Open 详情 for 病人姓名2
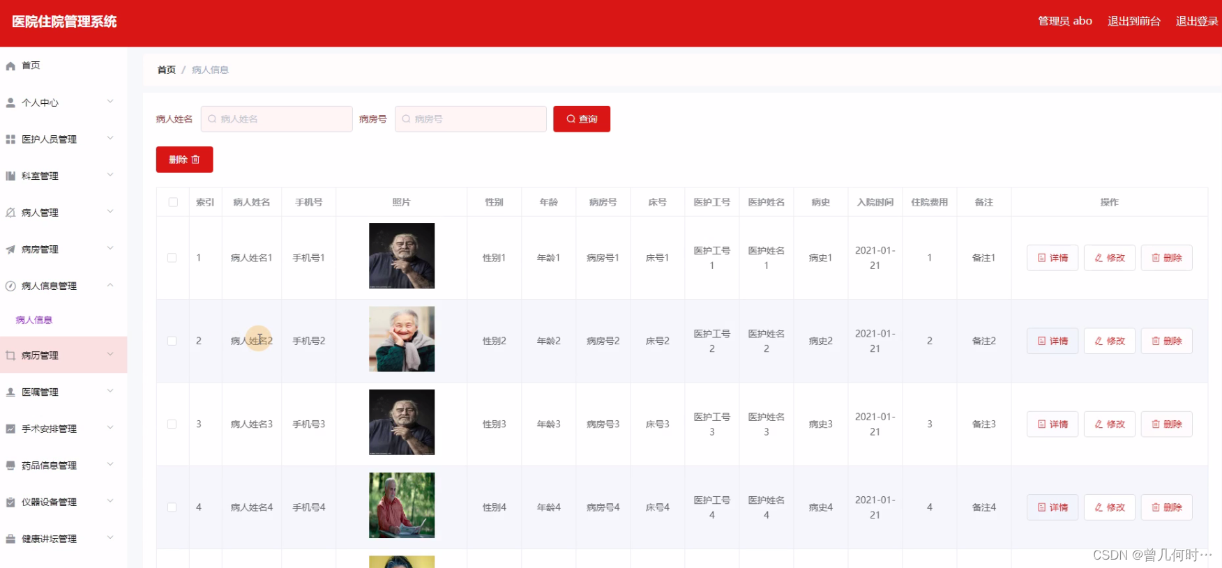1222x568 pixels. (1053, 341)
